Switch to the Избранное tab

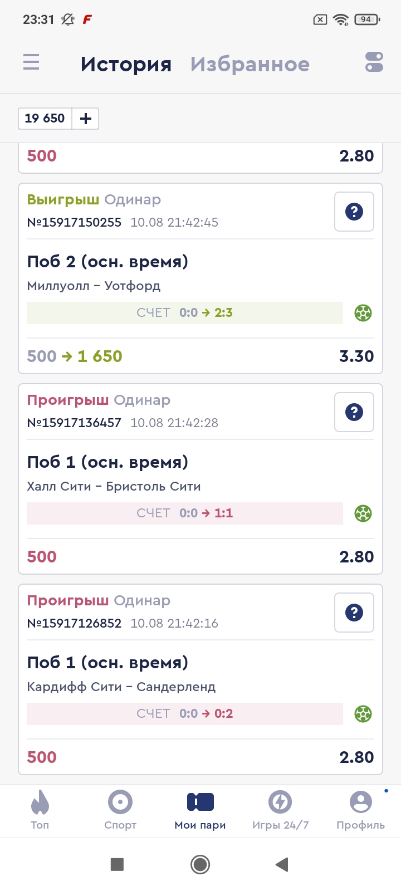point(250,65)
